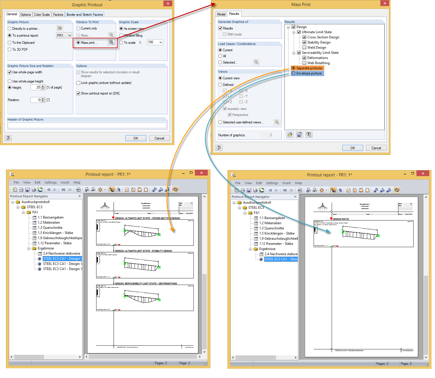The height and width of the screenshot is (378, 435).
Task: Click the black C language icon in right printout toolbar
Action: pos(262,190)
